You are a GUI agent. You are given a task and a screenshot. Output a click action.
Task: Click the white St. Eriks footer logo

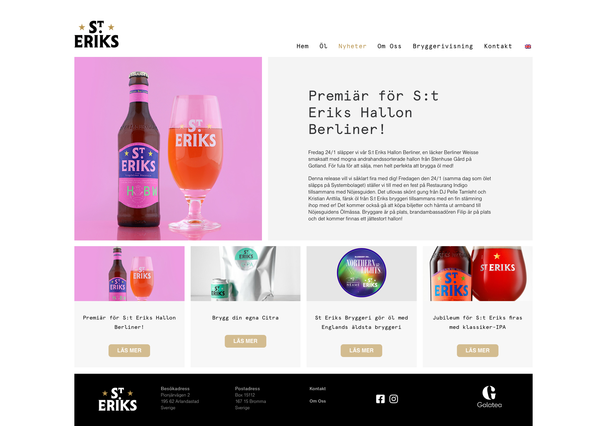click(118, 399)
